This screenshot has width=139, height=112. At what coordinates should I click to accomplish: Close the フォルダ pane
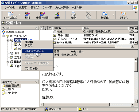(36, 28)
